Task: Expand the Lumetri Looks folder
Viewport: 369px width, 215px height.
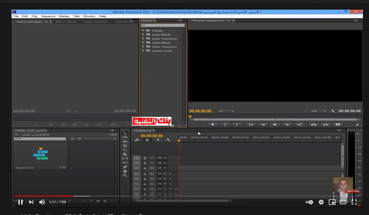Action: pyautogui.click(x=143, y=51)
